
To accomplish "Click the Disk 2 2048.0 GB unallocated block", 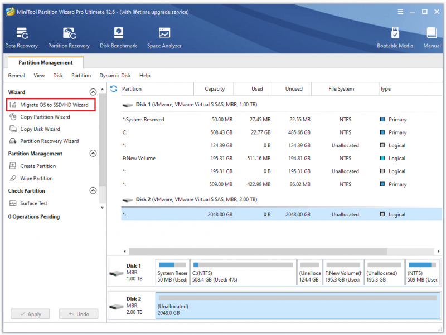I will tap(298, 306).
